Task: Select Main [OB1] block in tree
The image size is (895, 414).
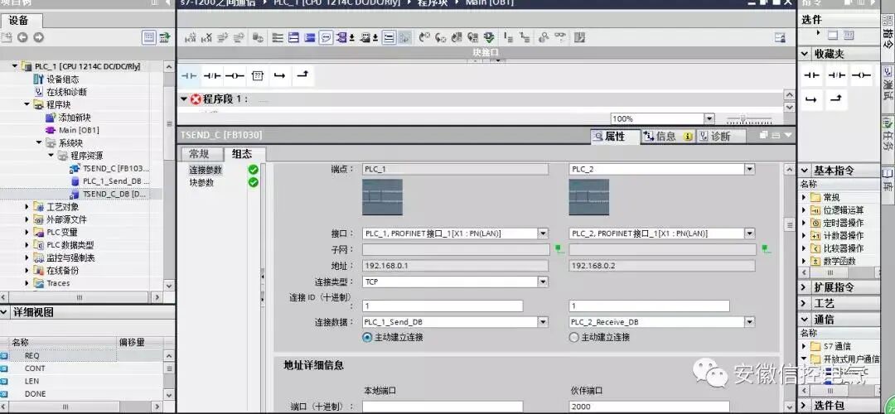Action: (79, 130)
